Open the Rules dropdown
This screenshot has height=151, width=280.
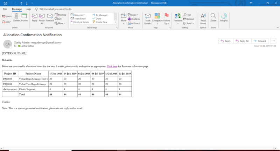[x=133, y=15]
